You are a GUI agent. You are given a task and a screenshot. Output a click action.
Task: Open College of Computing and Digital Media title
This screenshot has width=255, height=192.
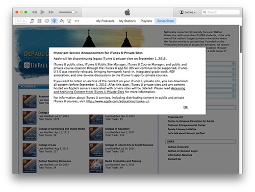pos(62,129)
